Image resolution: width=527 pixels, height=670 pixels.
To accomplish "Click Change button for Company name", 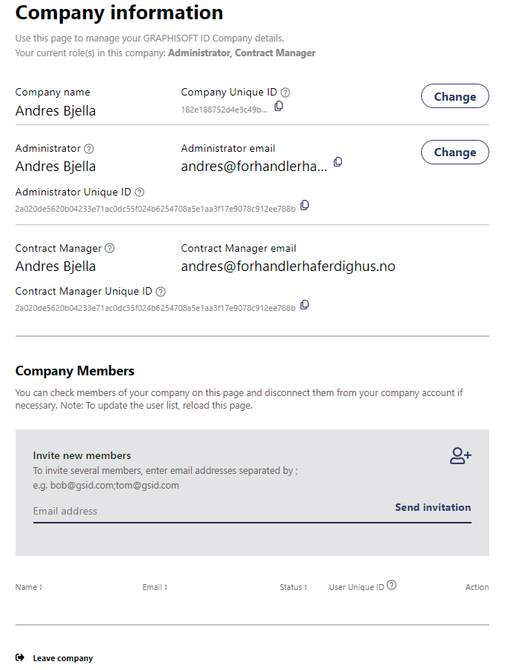I will [x=454, y=97].
